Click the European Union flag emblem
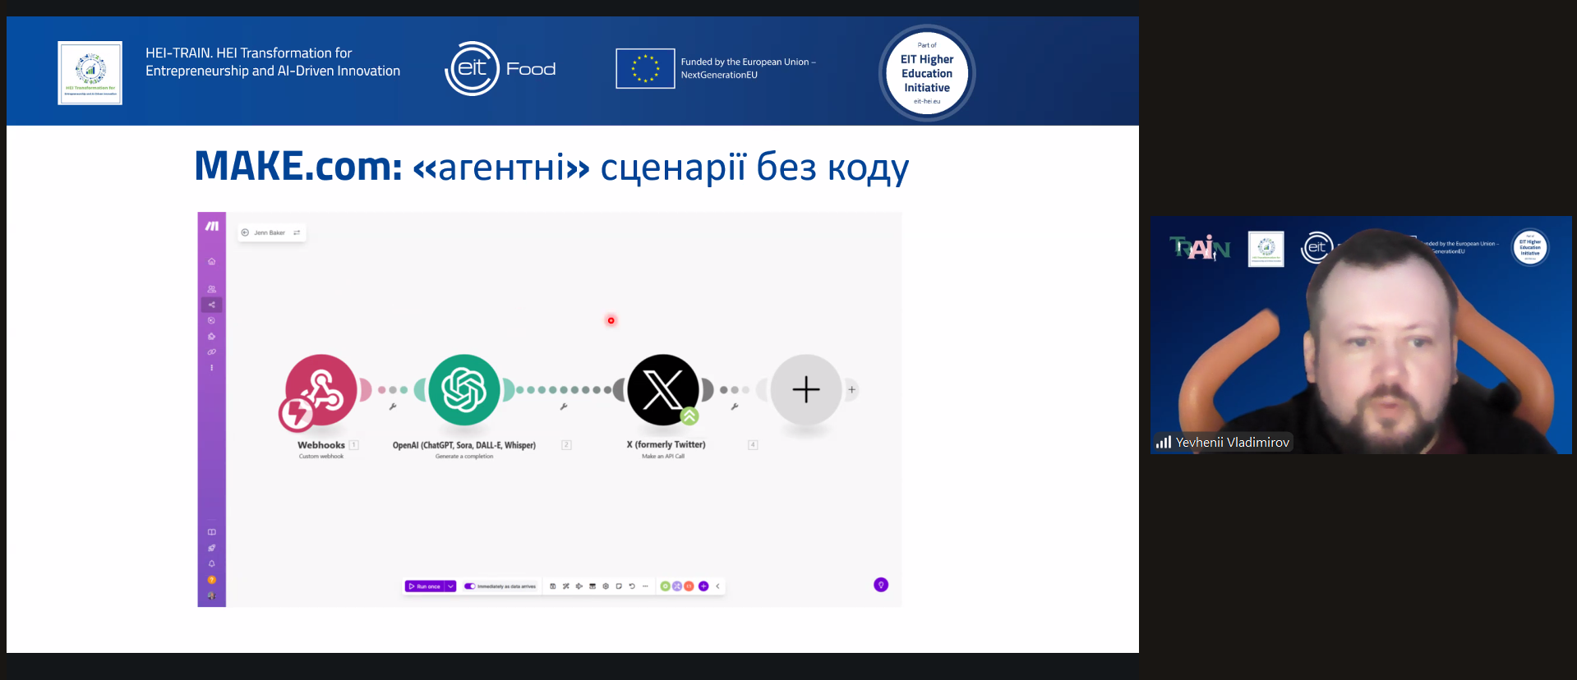The width and height of the screenshot is (1577, 680). [645, 68]
